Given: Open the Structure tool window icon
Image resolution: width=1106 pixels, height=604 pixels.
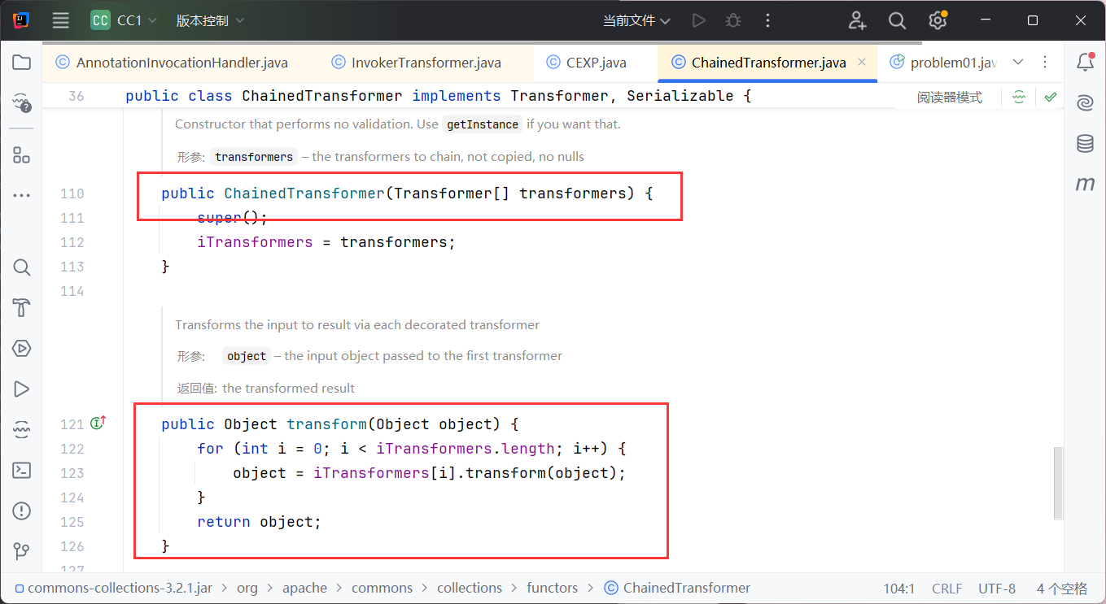Looking at the screenshot, I should 22,155.
